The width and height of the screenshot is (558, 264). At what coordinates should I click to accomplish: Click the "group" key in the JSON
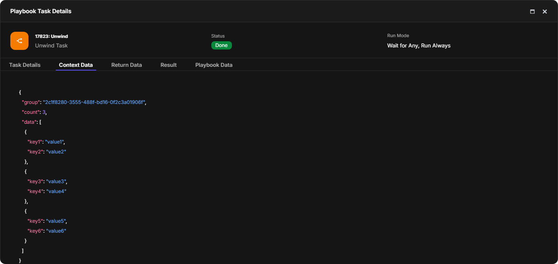(31, 102)
